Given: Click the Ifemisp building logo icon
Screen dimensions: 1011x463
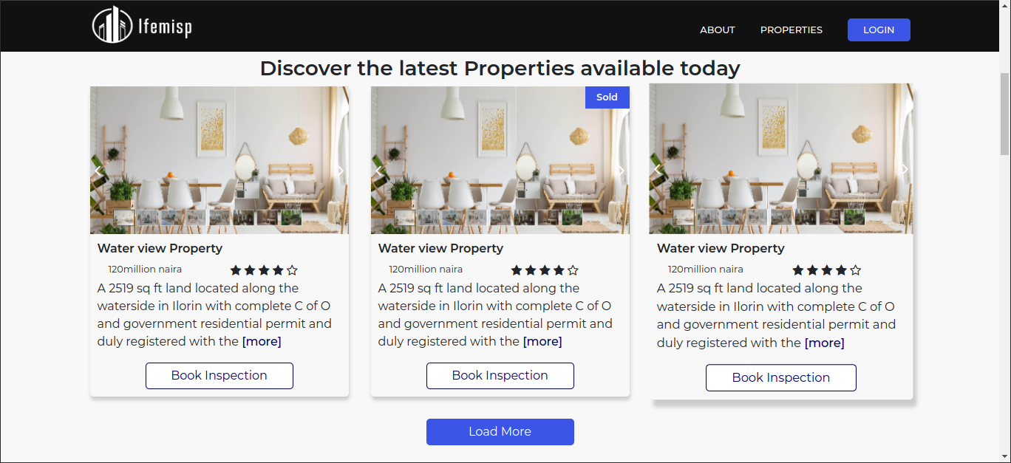Looking at the screenshot, I should pyautogui.click(x=112, y=25).
